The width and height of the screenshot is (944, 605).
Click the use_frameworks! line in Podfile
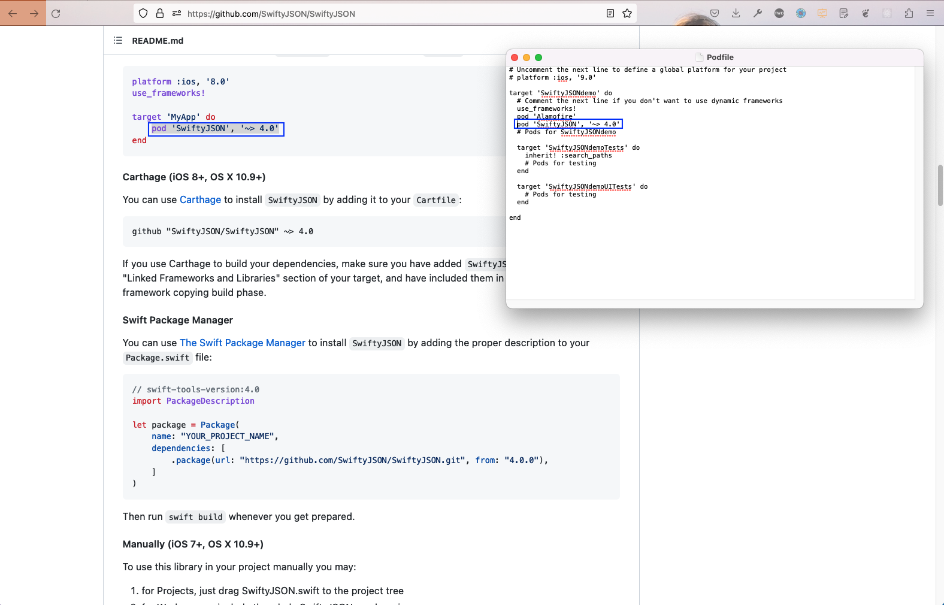(546, 108)
